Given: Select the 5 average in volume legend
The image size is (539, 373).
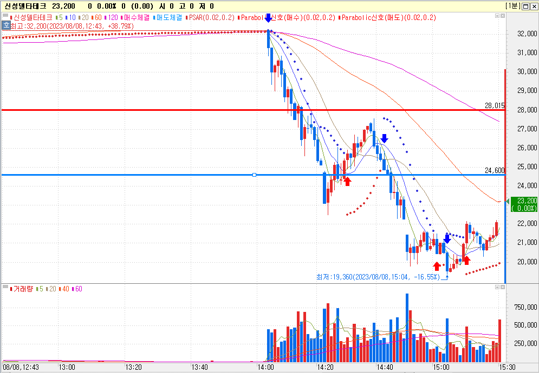Looking at the screenshot, I should click(x=40, y=289).
